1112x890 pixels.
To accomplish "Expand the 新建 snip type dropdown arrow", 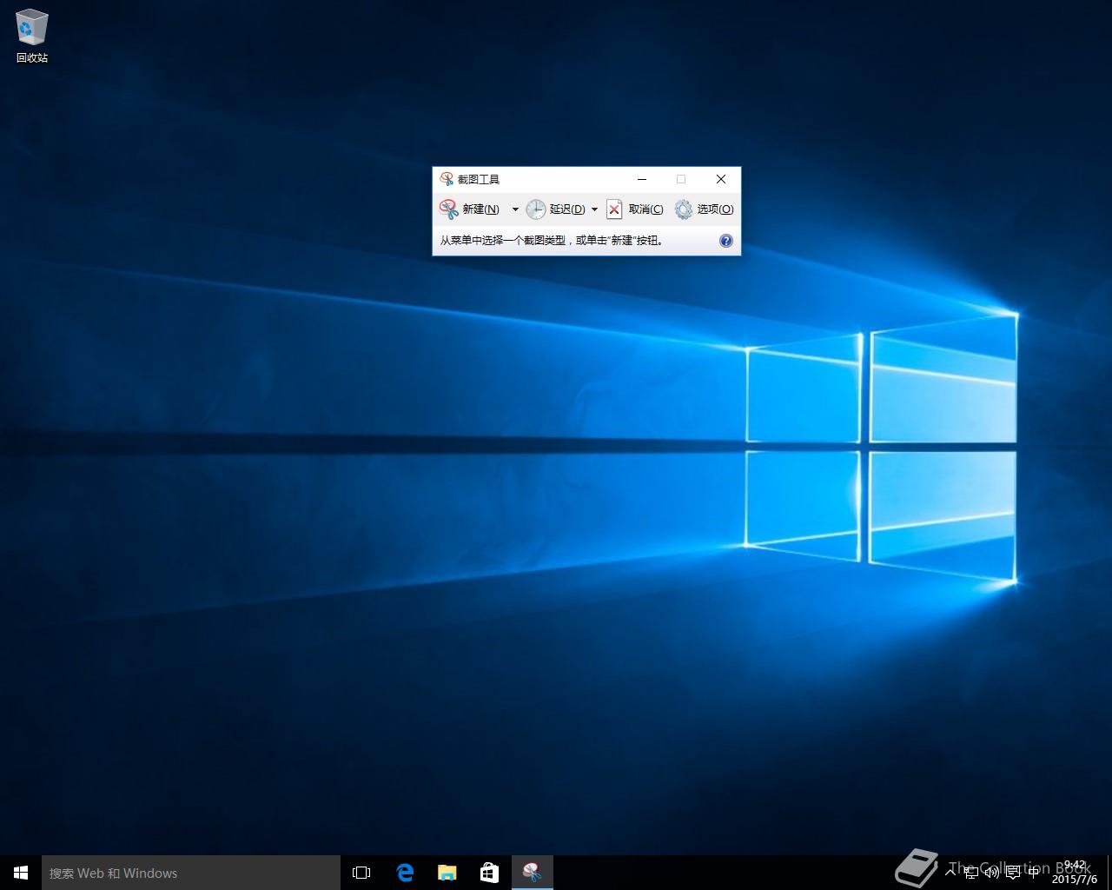I will (515, 209).
